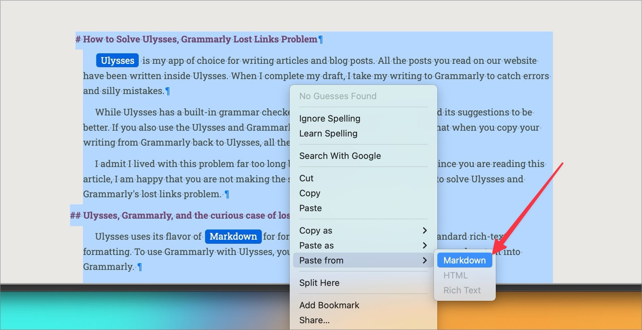Click the text 'Grammarly's lost links problem.'
642x330 pixels.
click(x=152, y=194)
